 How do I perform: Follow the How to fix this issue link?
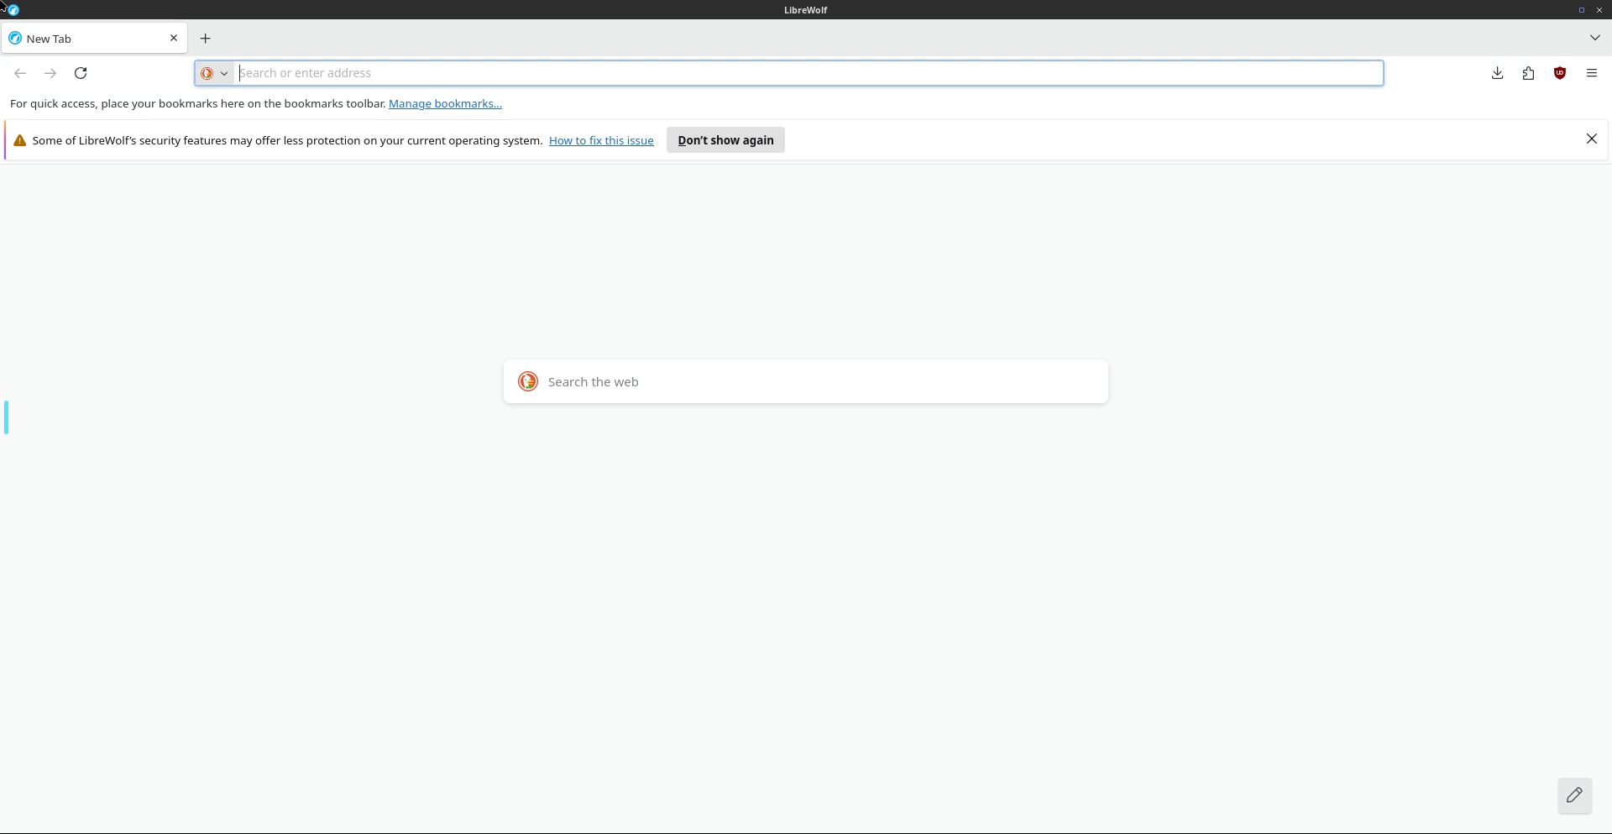[601, 140]
